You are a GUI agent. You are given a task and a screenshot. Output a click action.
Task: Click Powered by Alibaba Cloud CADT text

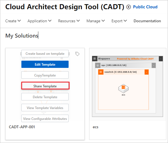click(x=135, y=59)
